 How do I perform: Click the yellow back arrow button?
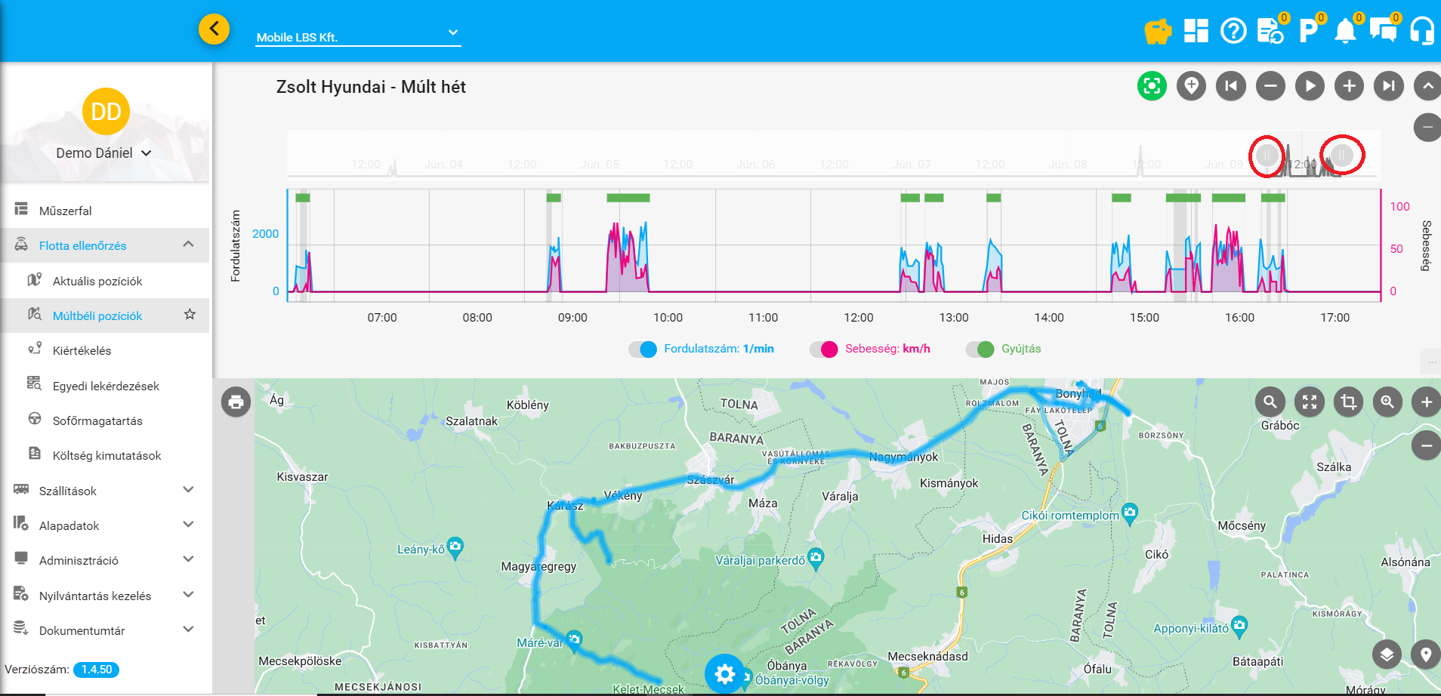[214, 29]
